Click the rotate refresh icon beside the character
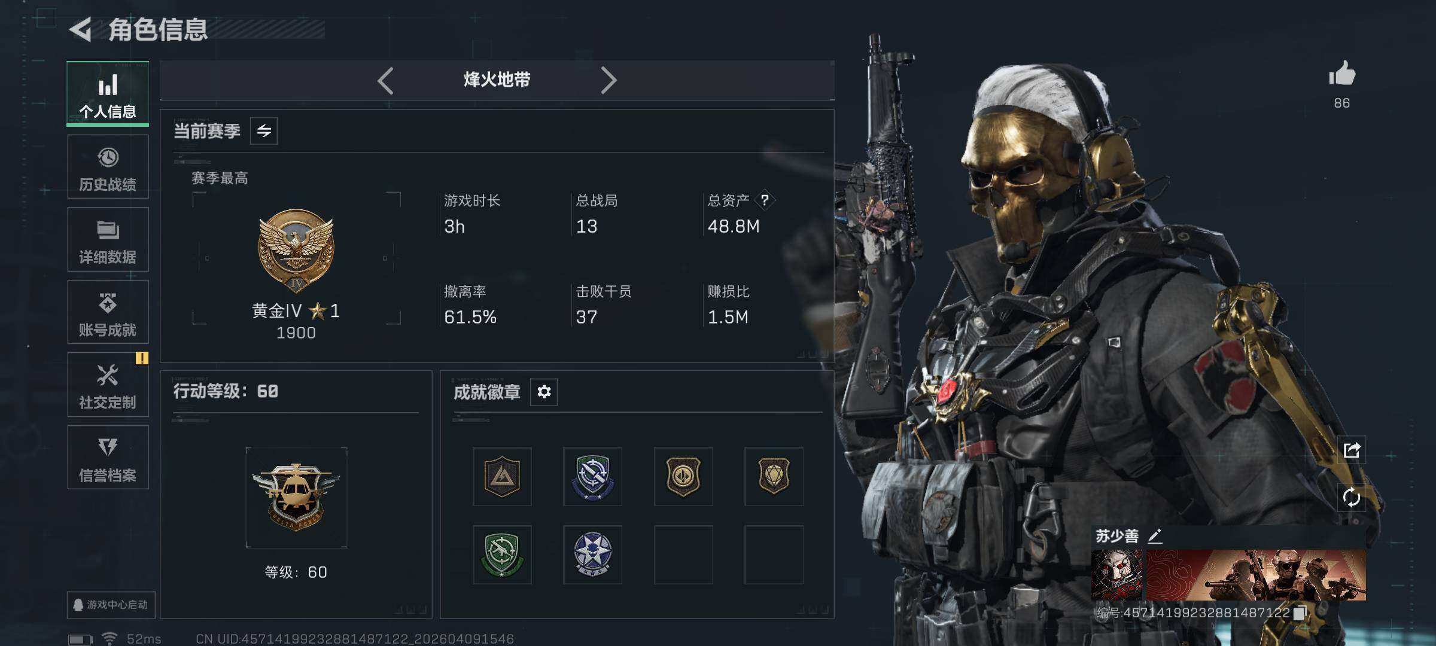Screen dimensions: 1436x646 tap(1352, 497)
